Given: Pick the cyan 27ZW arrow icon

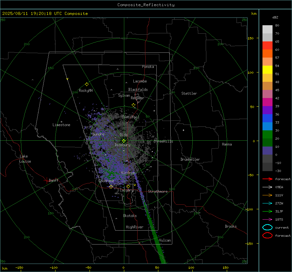Looking at the screenshot, I should [x=267, y=203].
